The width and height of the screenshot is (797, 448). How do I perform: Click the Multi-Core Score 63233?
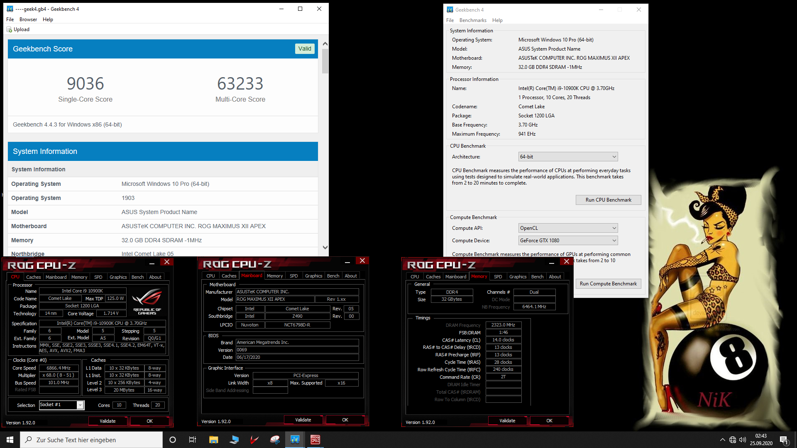coord(240,84)
